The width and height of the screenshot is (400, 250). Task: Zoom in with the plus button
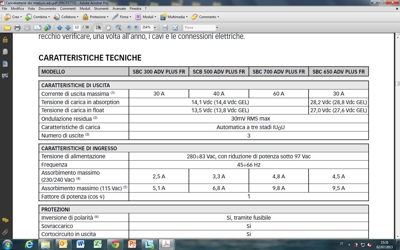tap(136, 27)
